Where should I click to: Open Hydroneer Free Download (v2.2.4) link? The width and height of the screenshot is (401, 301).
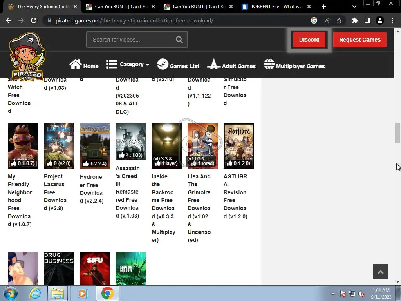point(92,189)
